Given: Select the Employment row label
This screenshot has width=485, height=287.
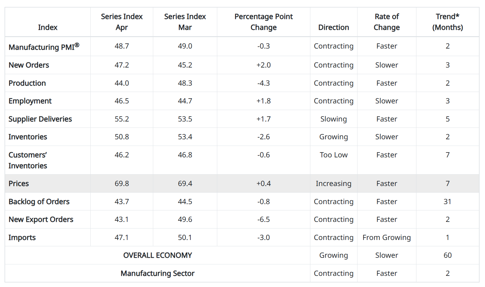Looking at the screenshot, I should point(30,101).
